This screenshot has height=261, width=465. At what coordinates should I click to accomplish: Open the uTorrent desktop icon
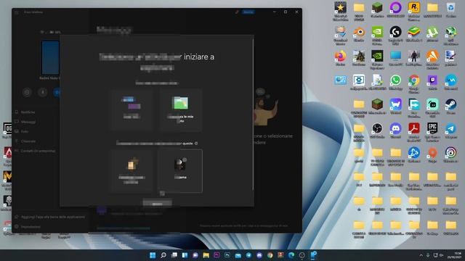(432, 32)
